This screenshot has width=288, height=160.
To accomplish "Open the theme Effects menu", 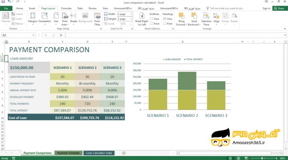I will (x=18, y=24).
